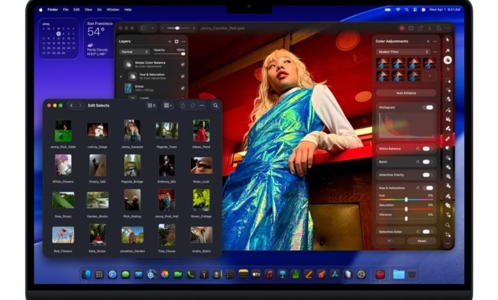Open Pixelmator Pro icon in the Dock
The width and height of the screenshot is (498, 300).
pyautogui.click(x=380, y=274)
